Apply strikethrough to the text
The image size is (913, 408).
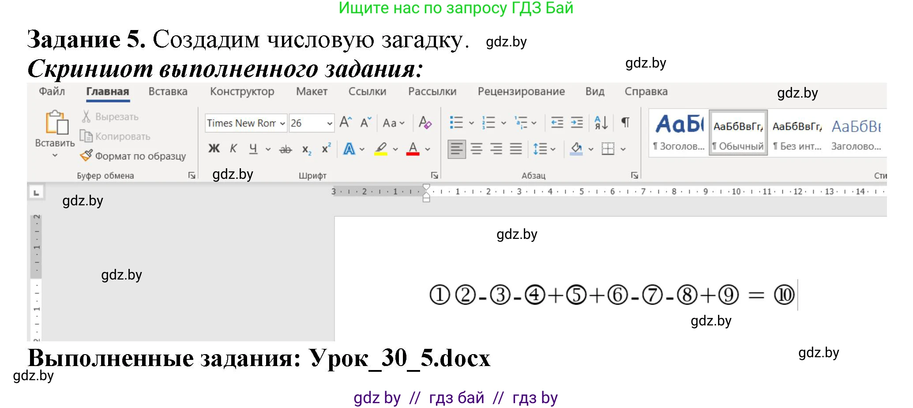pos(285,149)
